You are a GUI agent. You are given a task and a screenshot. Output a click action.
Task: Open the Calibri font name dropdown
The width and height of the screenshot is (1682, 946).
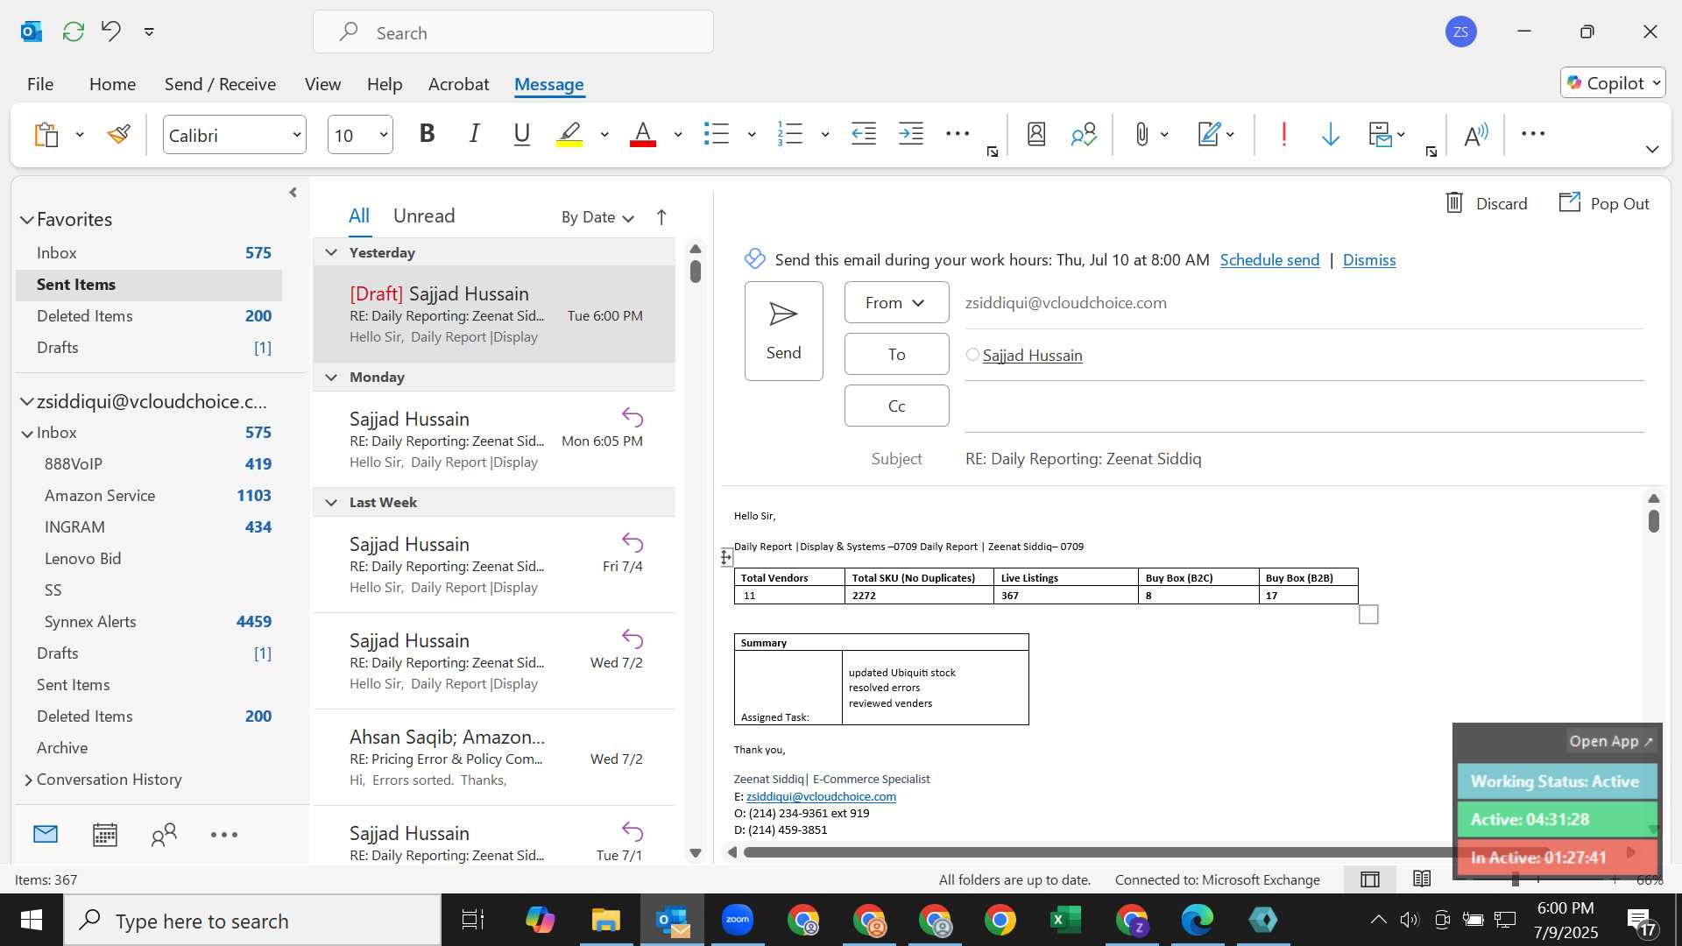(297, 135)
